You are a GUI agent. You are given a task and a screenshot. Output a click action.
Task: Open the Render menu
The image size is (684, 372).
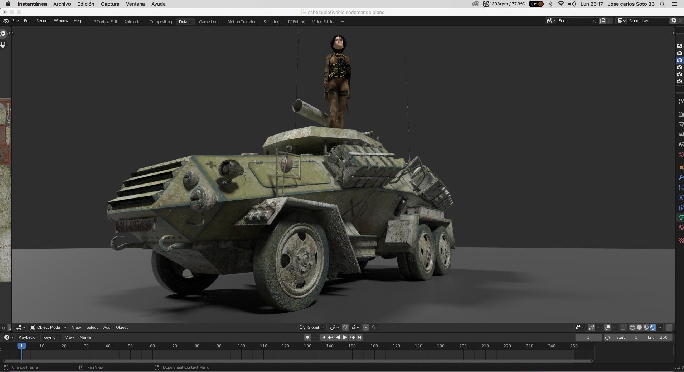click(42, 21)
